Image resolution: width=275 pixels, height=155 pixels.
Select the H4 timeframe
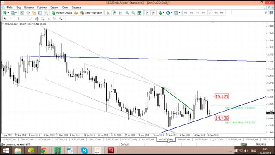204,13
